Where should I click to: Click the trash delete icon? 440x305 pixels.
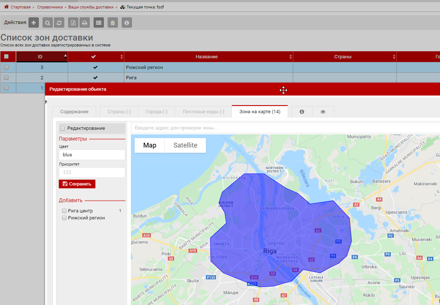coord(113,23)
